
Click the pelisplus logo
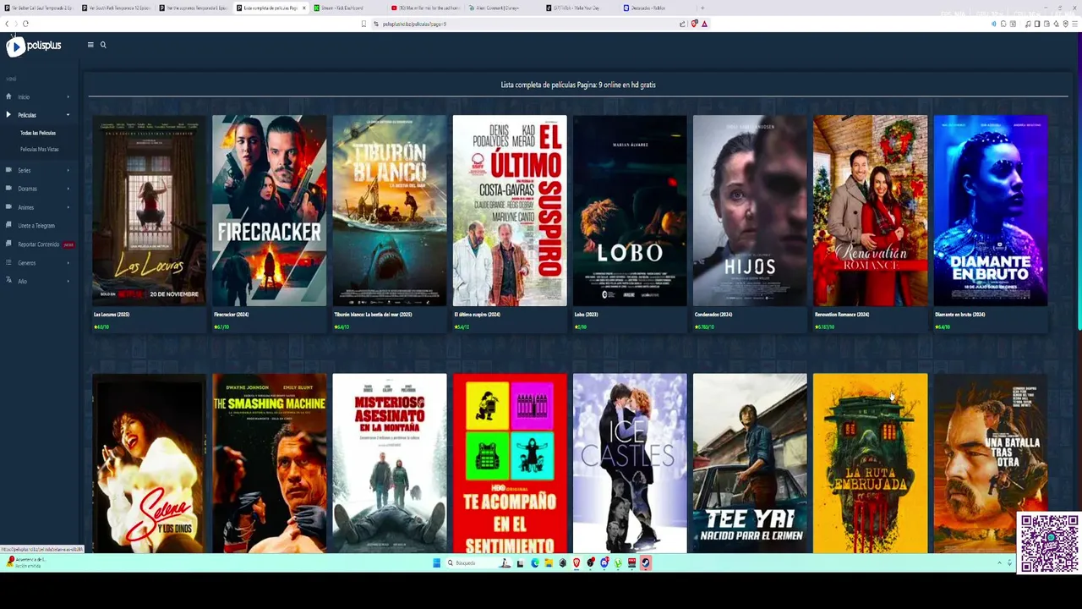click(x=34, y=47)
